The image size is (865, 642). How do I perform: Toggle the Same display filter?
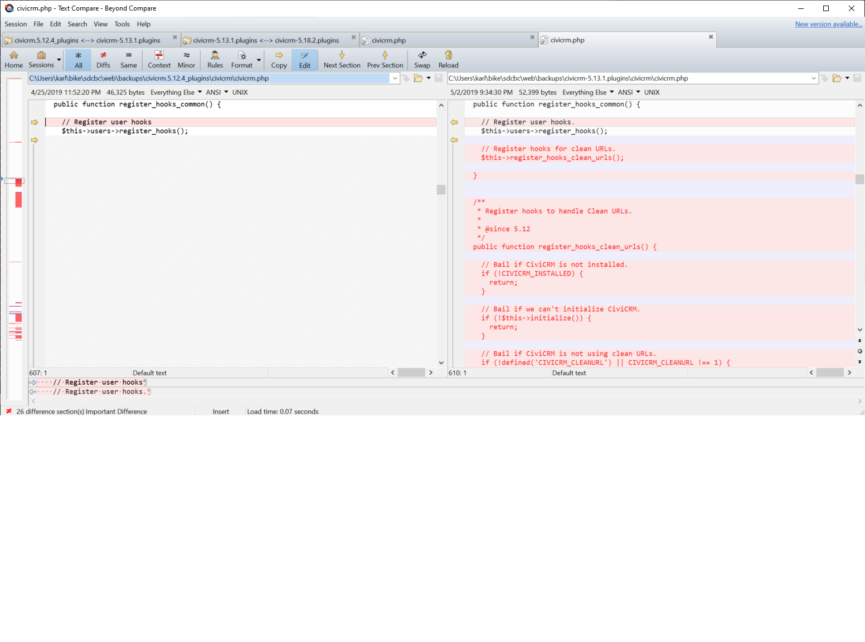pyautogui.click(x=129, y=60)
